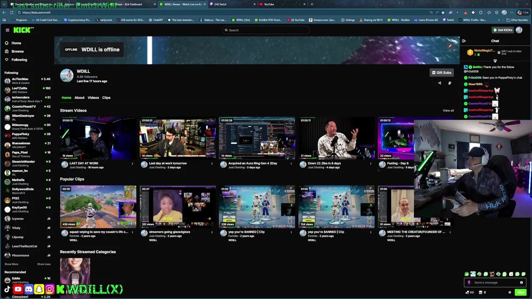Viewport: 532px width, 299px height.
Task: Click the follow person icon beside share
Action: [450, 83]
